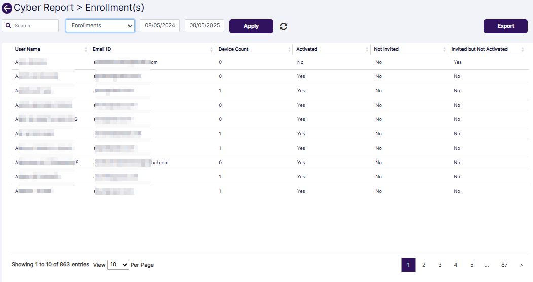Select current page 1 button
Image resolution: width=533 pixels, height=282 pixels.
[x=408, y=265]
